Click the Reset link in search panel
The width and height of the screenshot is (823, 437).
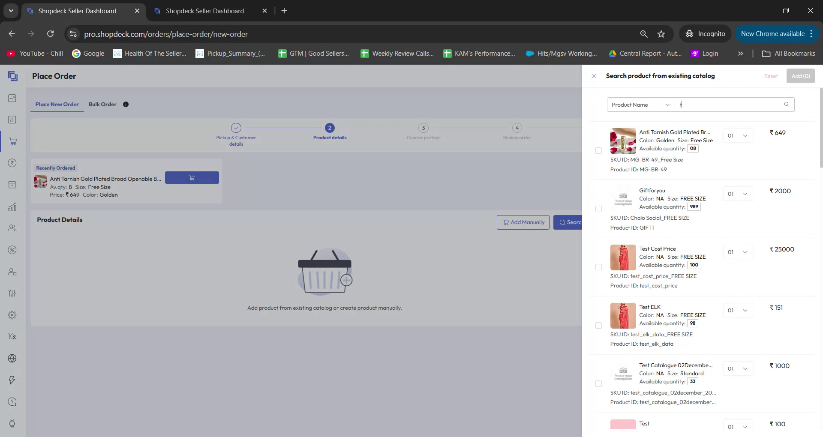pyautogui.click(x=770, y=76)
